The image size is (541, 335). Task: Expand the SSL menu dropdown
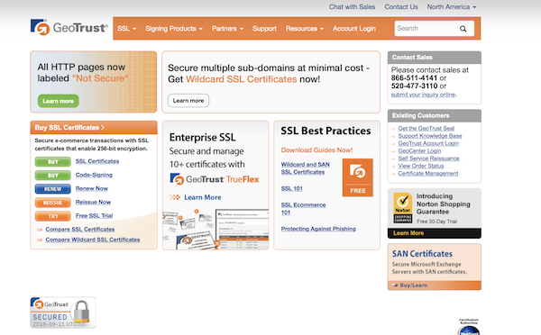(126, 29)
